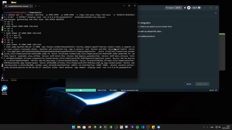
Task: Select the root@OPENSOURCE terminal tab
Action: 18,6
